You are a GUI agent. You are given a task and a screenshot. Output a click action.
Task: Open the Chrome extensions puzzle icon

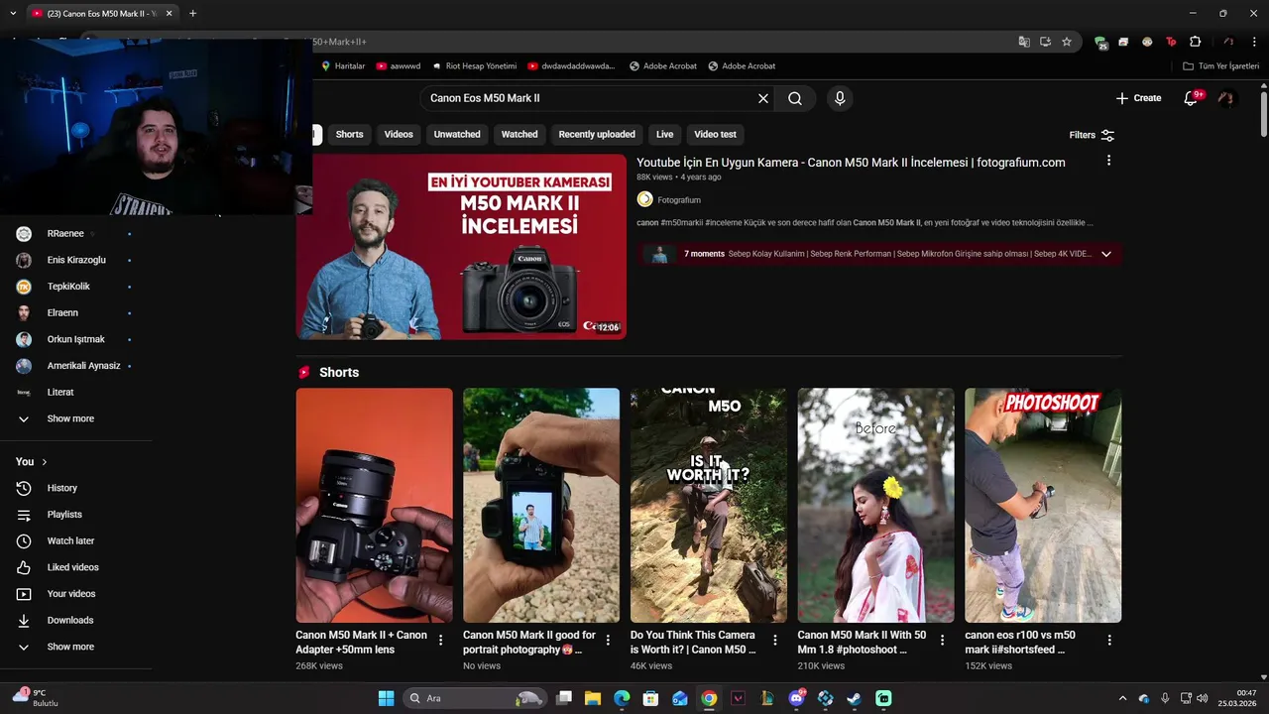pyautogui.click(x=1195, y=42)
